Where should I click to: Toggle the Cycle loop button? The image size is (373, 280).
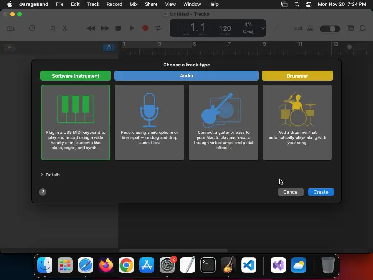pyautogui.click(x=158, y=28)
